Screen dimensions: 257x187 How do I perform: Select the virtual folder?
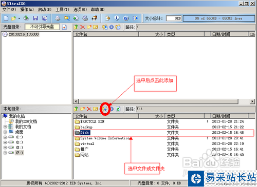(x=84, y=144)
